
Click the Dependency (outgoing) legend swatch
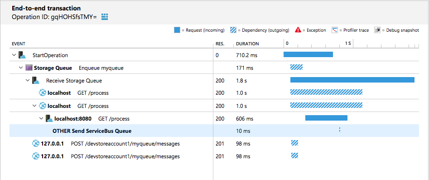coord(233,30)
